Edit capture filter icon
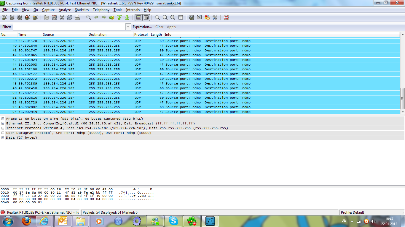 pyautogui.click(x=192, y=17)
